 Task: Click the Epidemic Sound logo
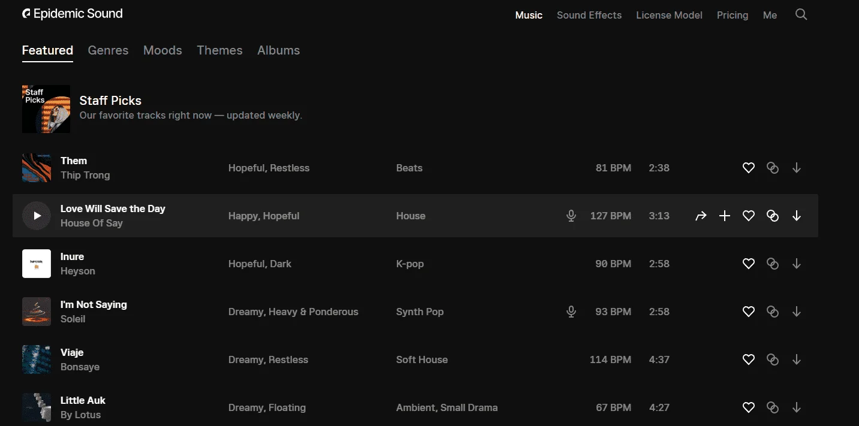[73, 14]
